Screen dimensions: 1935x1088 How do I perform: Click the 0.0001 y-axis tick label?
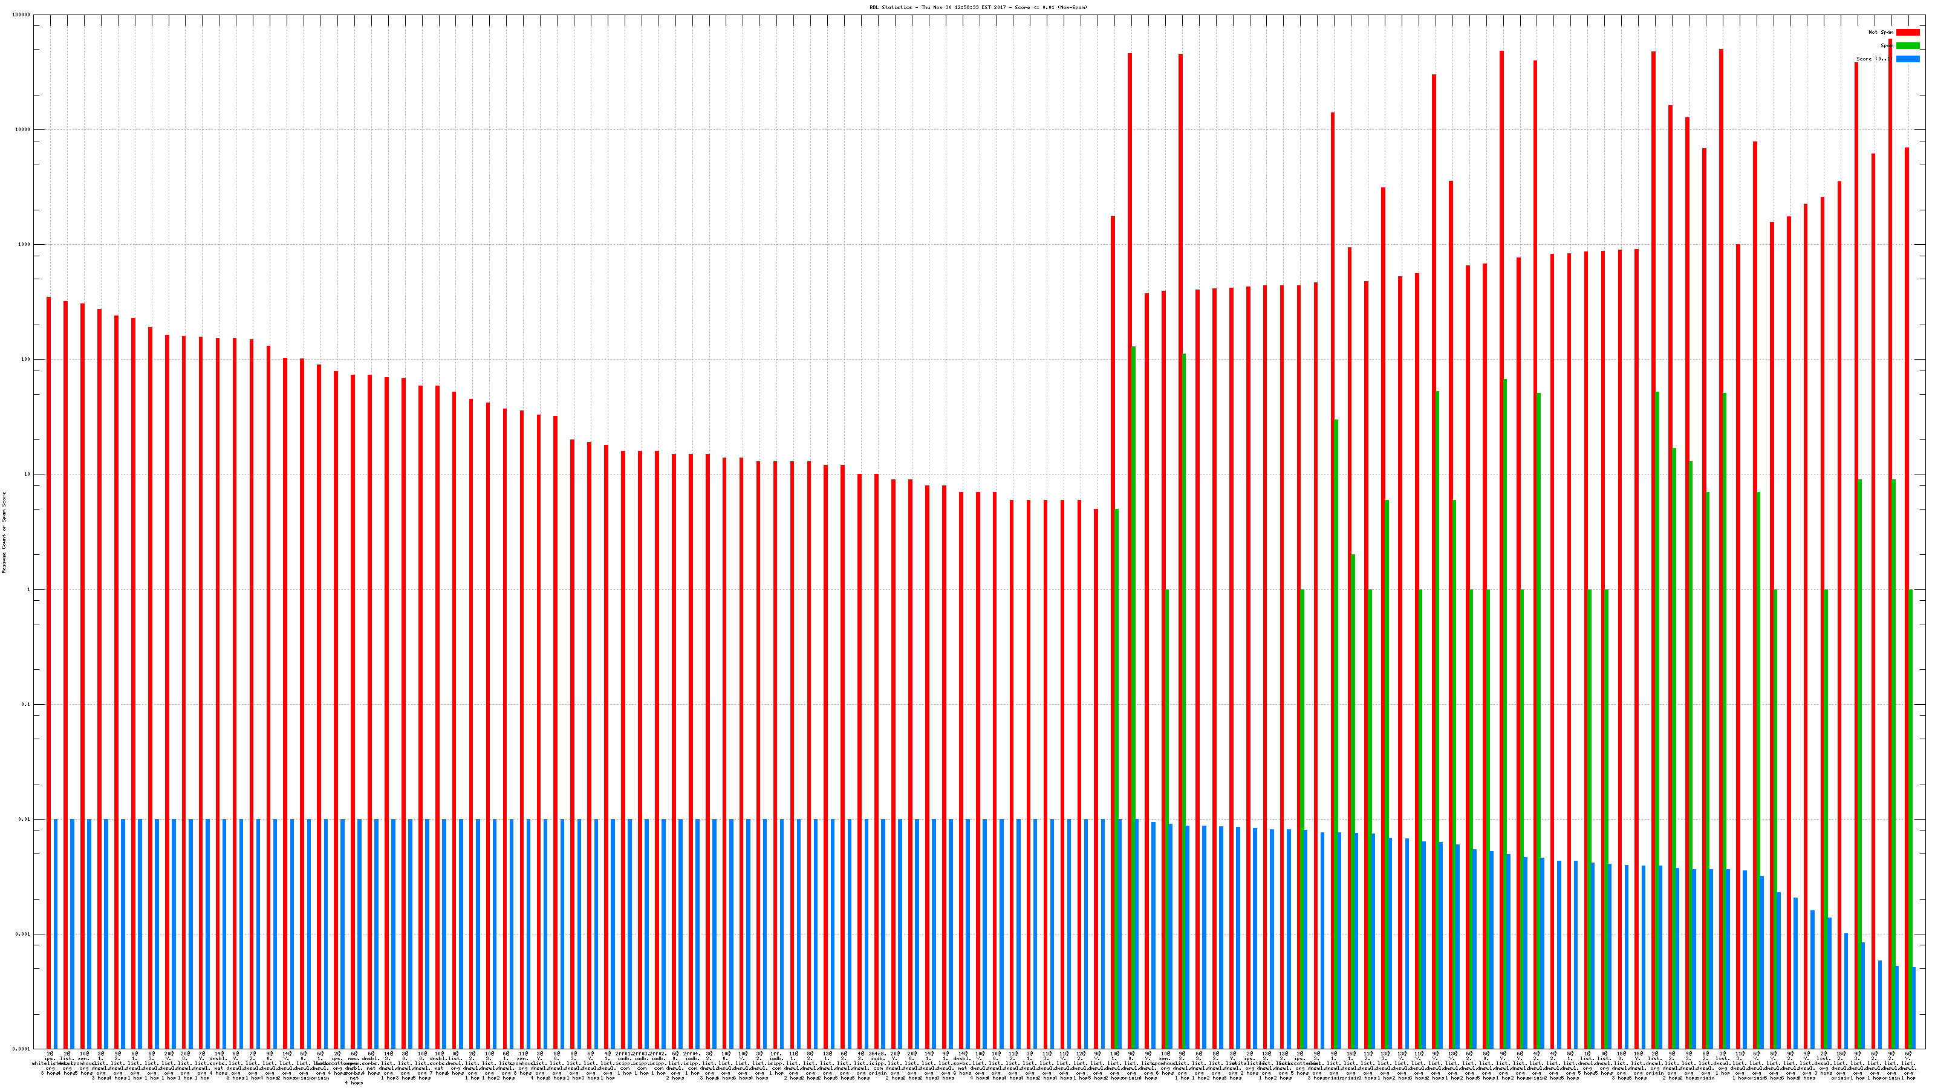click(22, 1049)
